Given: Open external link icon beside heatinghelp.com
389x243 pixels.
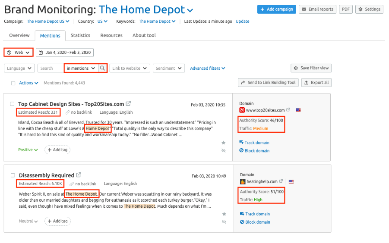Looking at the screenshot, I should pyautogui.click(x=281, y=181).
